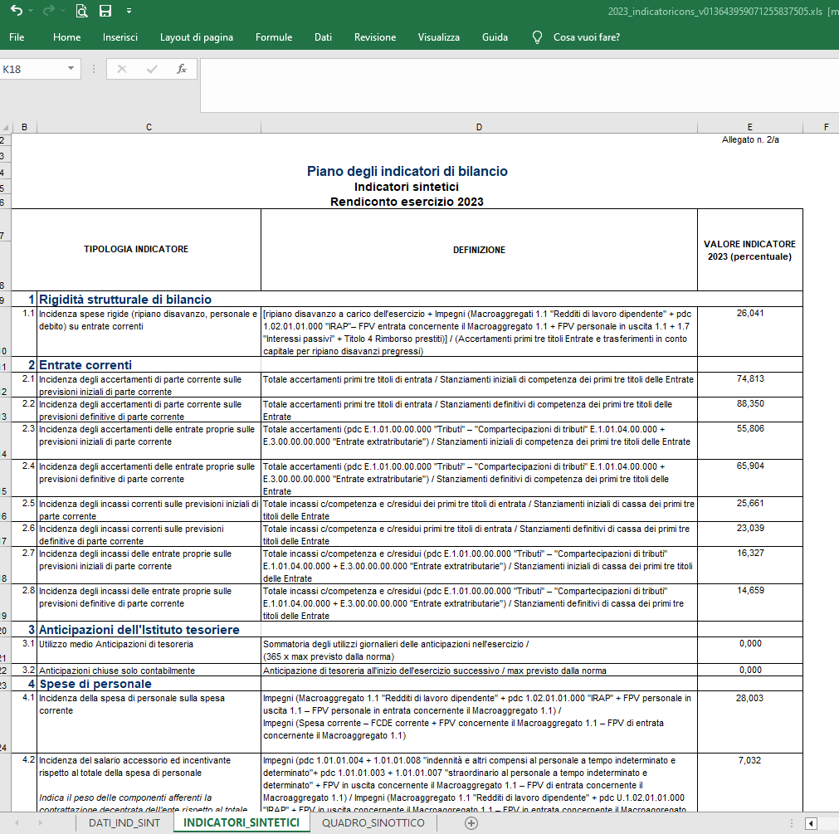Select column C header
Screen dimensions: 839x834
pyautogui.click(x=149, y=127)
